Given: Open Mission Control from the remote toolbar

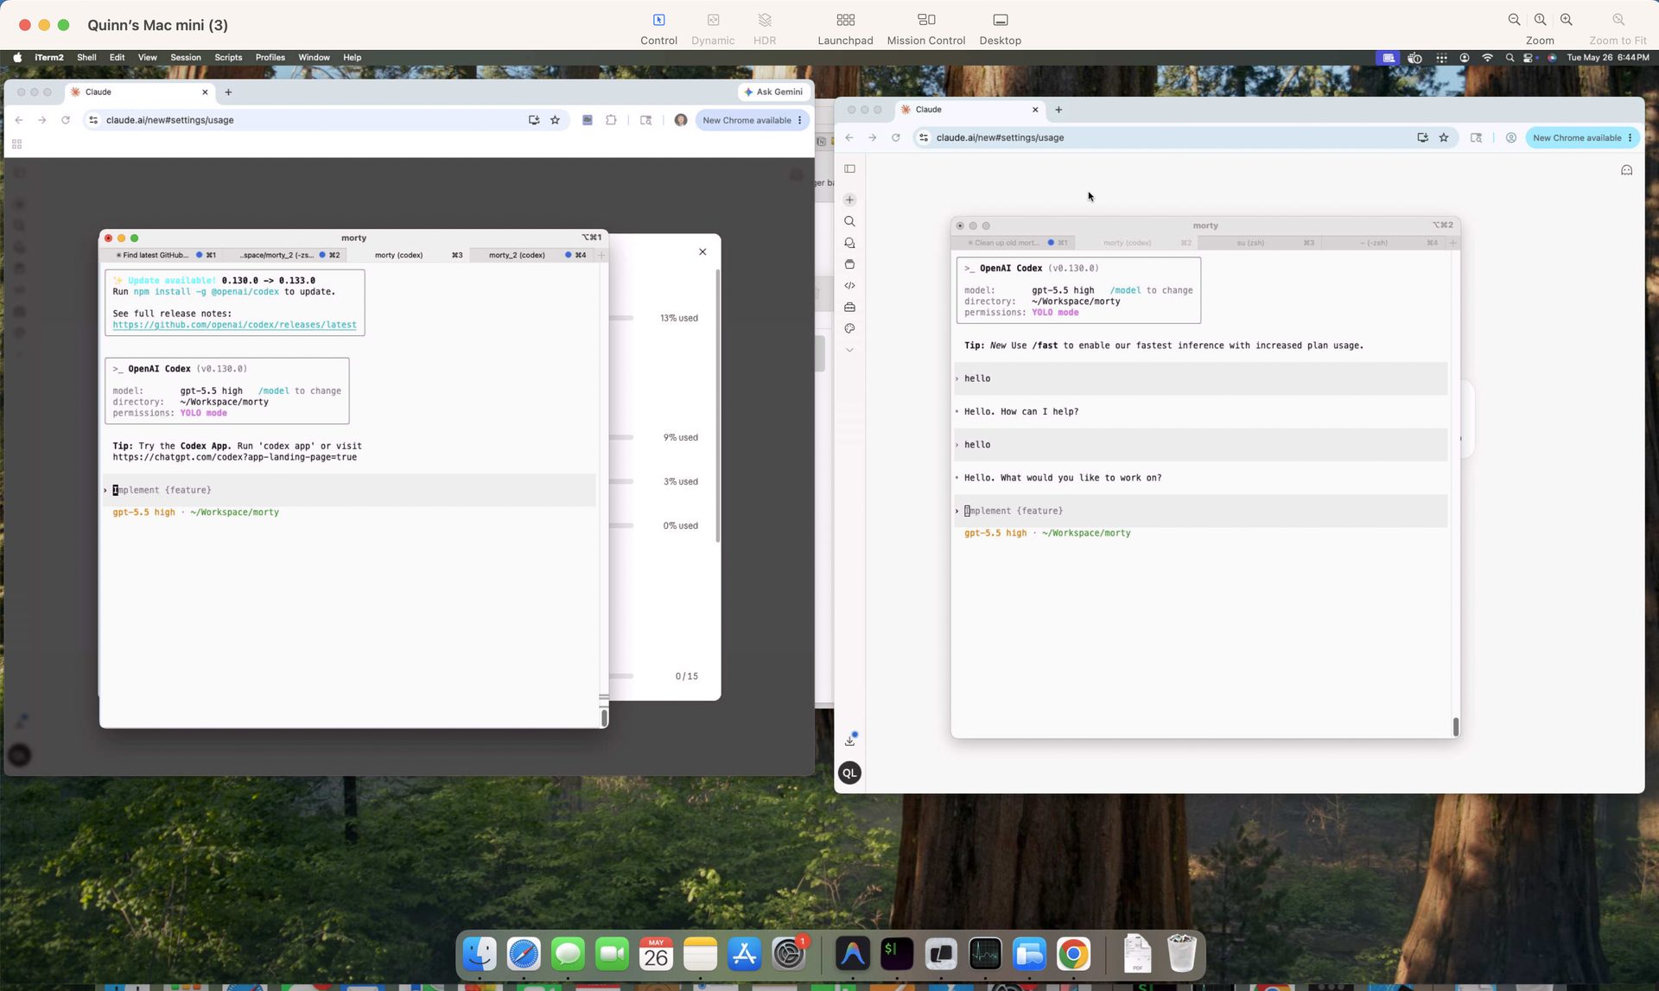Looking at the screenshot, I should tap(925, 29).
